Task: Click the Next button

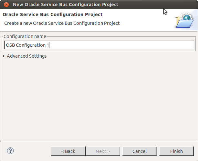Action: coord(103,151)
